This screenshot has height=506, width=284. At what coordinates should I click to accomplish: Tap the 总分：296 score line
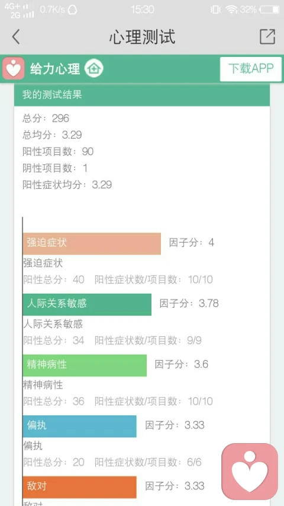(x=46, y=118)
